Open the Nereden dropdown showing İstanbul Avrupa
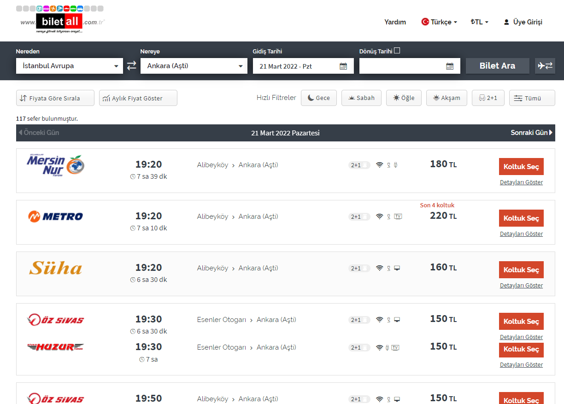The width and height of the screenshot is (564, 404). [70, 66]
